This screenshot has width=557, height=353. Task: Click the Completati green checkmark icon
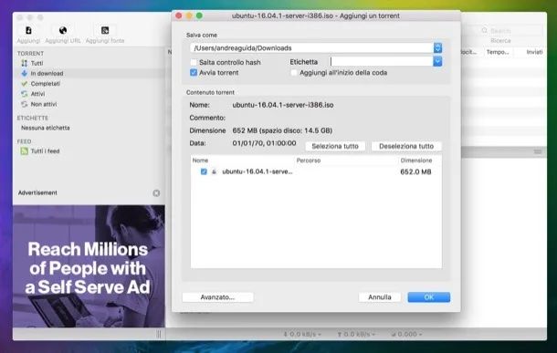(24, 84)
